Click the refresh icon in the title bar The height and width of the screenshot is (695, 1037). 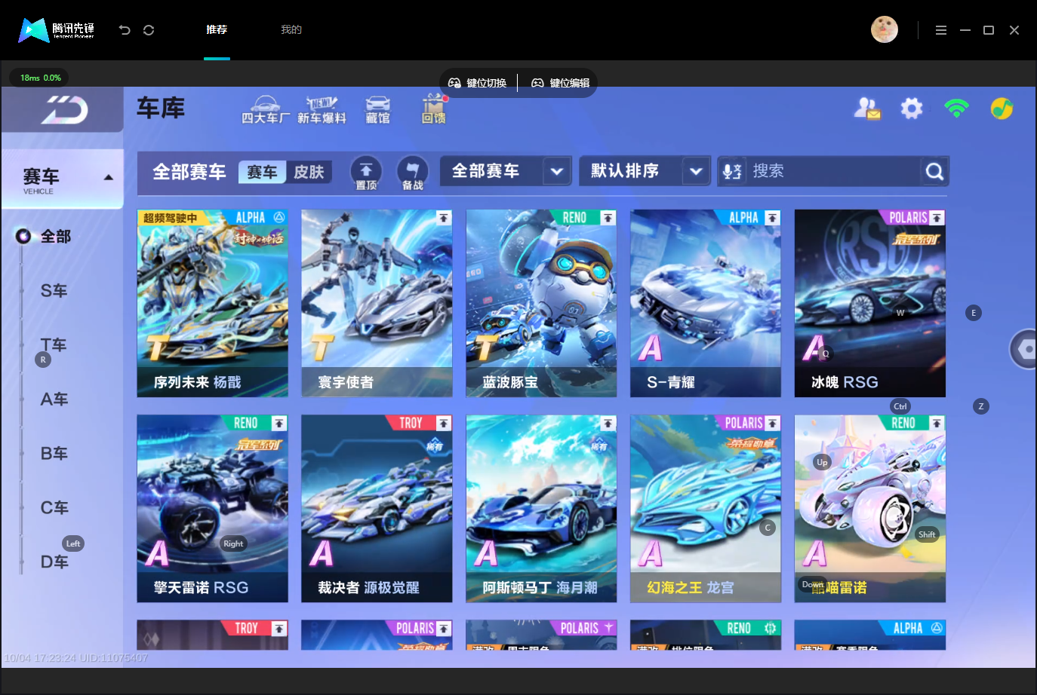point(149,30)
